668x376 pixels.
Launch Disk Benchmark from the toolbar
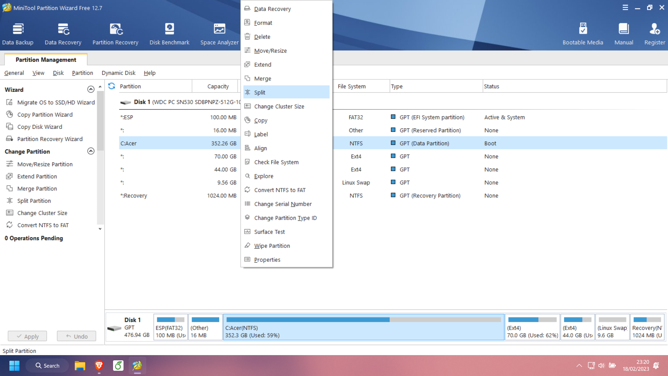169,34
